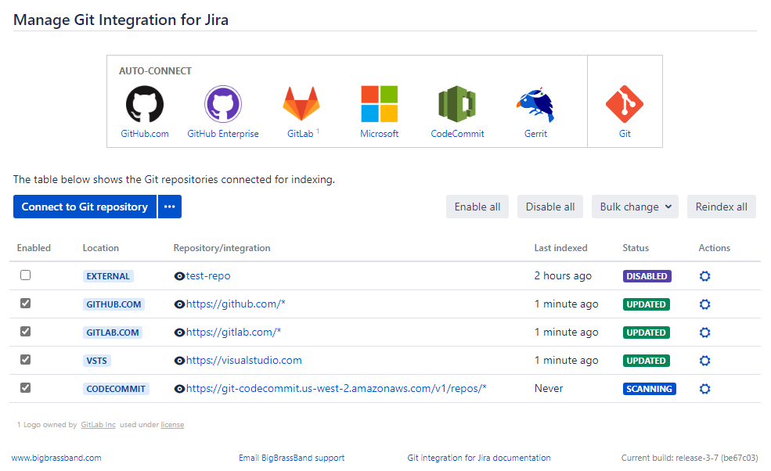Pick the Microsoft four-color logo
The height and width of the screenshot is (471, 771).
coord(379,104)
